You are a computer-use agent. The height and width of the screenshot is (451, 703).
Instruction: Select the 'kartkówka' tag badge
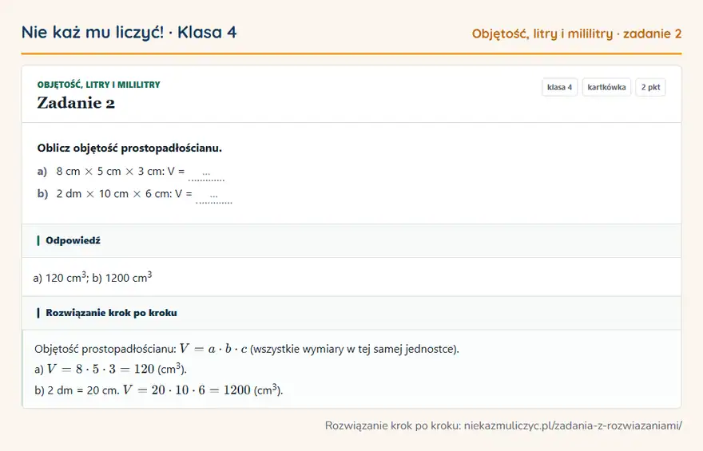[x=606, y=87]
